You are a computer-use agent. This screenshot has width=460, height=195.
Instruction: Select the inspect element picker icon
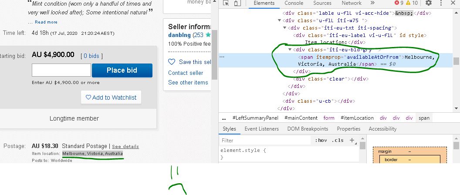226,3
